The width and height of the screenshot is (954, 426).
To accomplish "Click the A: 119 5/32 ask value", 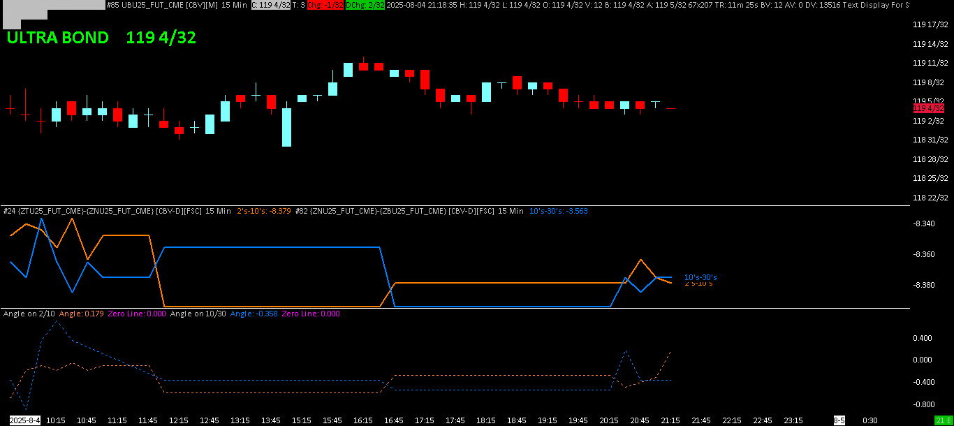I will tap(667, 5).
